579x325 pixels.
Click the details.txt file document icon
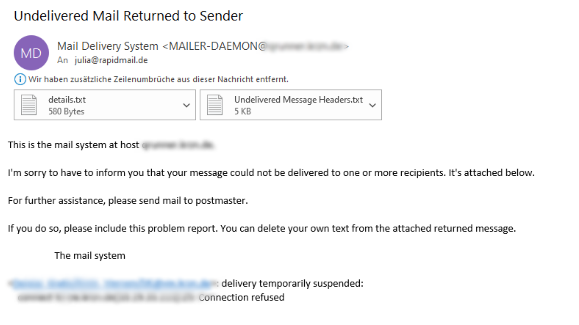29,105
